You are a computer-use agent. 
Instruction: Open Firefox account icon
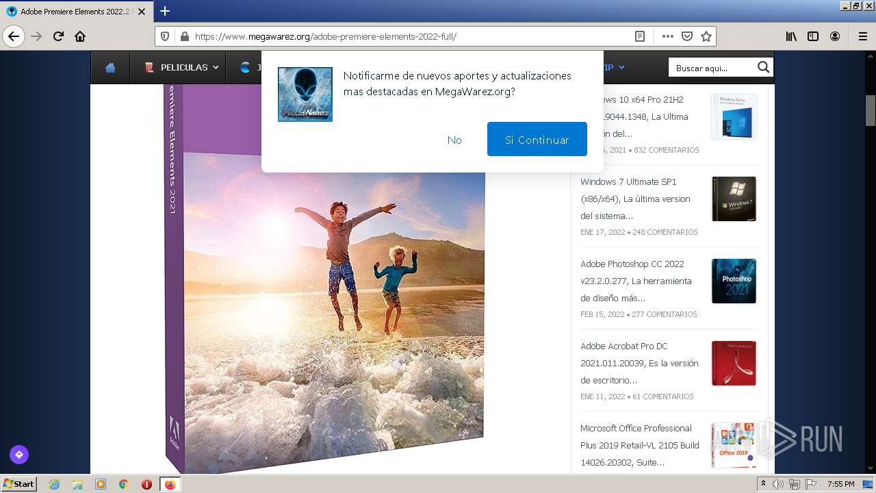point(835,36)
